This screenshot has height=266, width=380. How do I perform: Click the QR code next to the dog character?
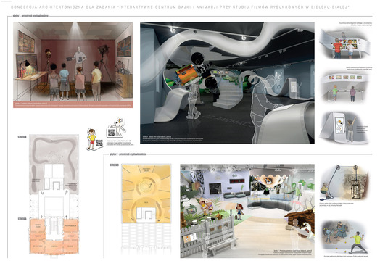111,133
